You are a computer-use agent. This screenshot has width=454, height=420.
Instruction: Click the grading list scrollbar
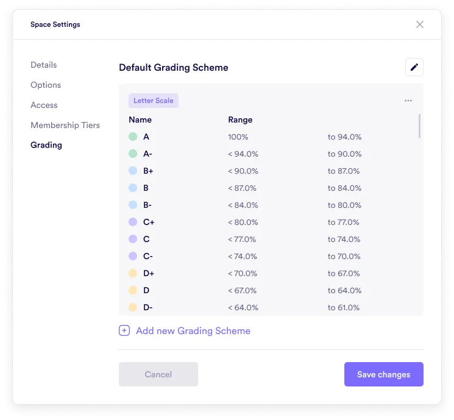tap(419, 126)
